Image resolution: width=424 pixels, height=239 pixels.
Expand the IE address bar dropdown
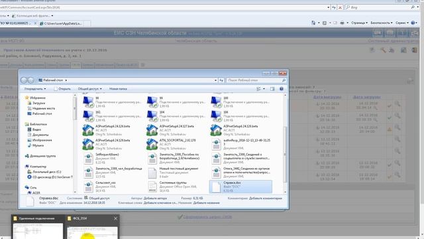(x=329, y=7)
